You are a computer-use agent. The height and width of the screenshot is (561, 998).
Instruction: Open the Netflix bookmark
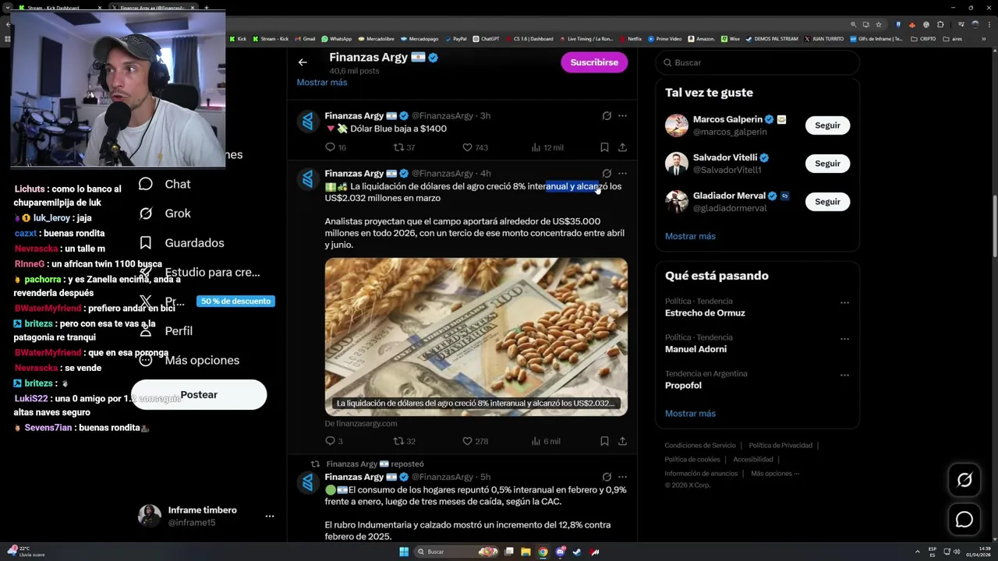point(630,39)
